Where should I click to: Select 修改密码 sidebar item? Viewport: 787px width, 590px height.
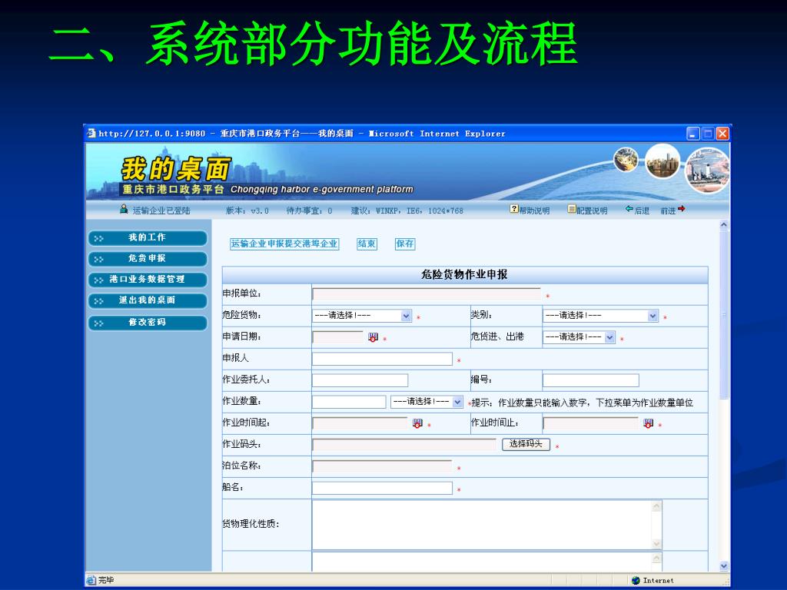(x=148, y=323)
